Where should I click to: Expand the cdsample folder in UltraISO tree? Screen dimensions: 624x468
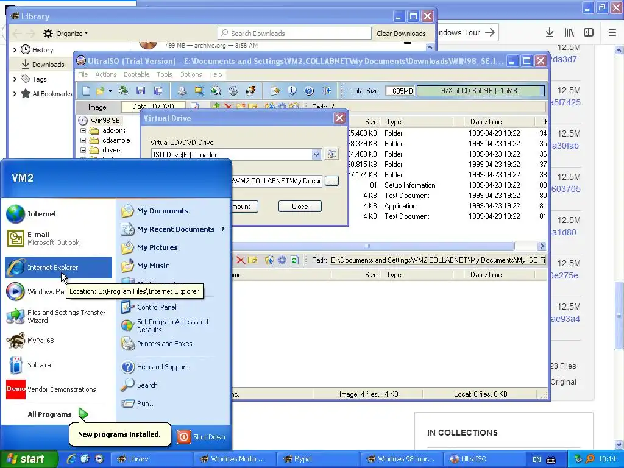point(83,141)
